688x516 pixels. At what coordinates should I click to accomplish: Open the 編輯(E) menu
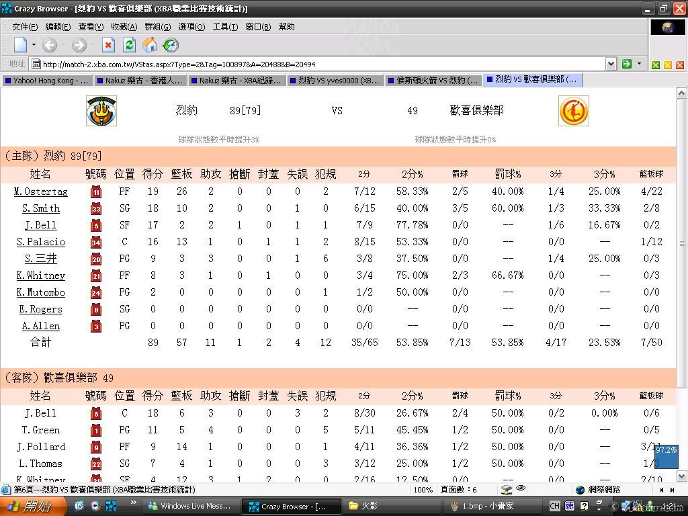[x=58, y=27]
